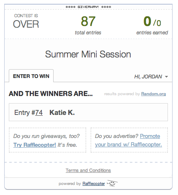Click the 87 total entries count

coord(88,21)
